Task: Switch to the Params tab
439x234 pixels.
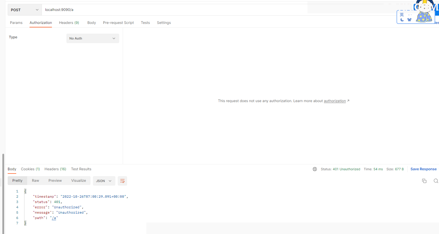Action: point(16,23)
